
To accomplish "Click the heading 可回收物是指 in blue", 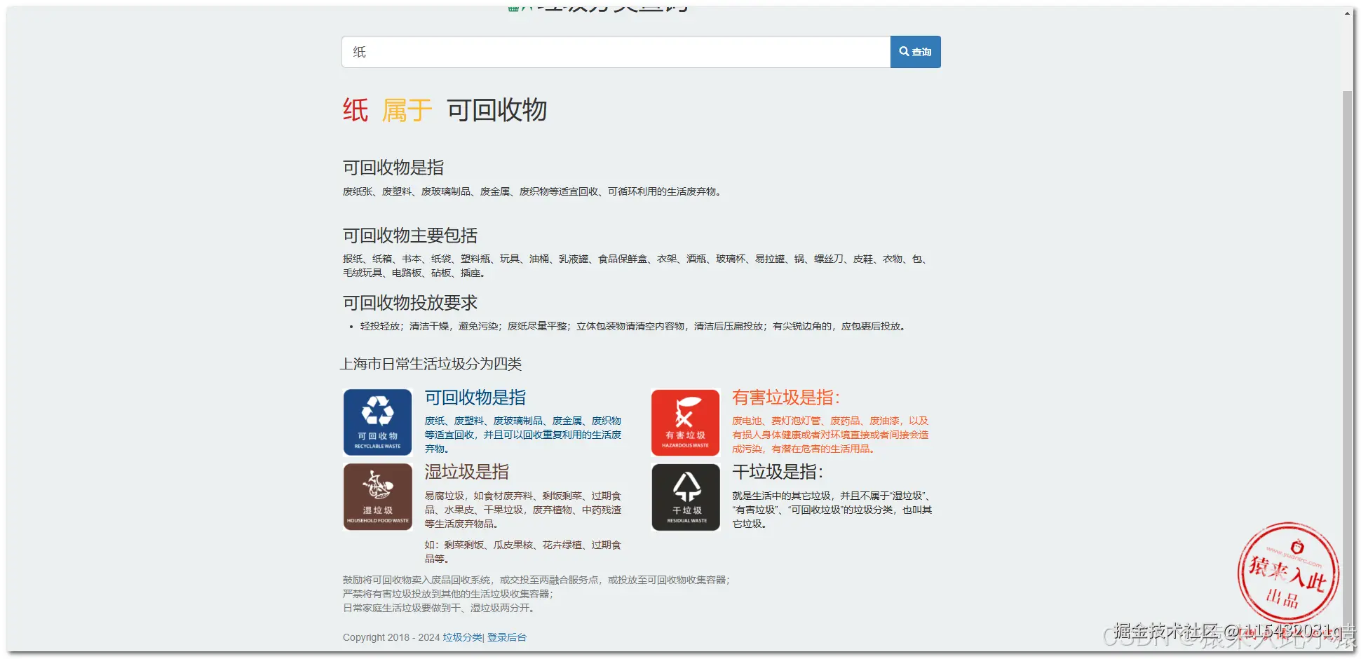I will point(475,398).
